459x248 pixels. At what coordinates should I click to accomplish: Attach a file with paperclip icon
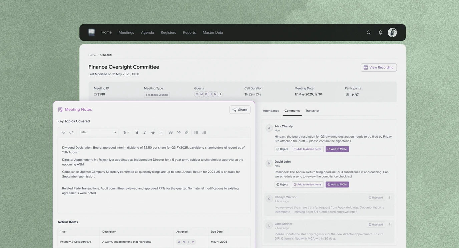click(186, 132)
